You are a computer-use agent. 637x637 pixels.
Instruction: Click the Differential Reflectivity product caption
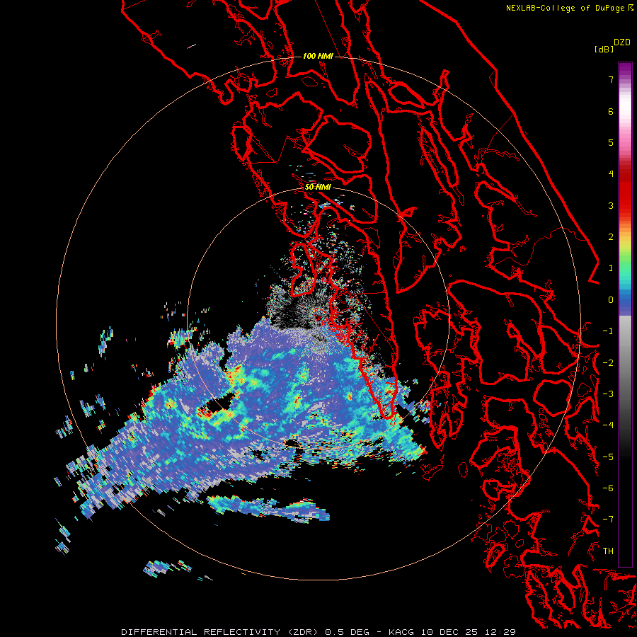click(318, 632)
